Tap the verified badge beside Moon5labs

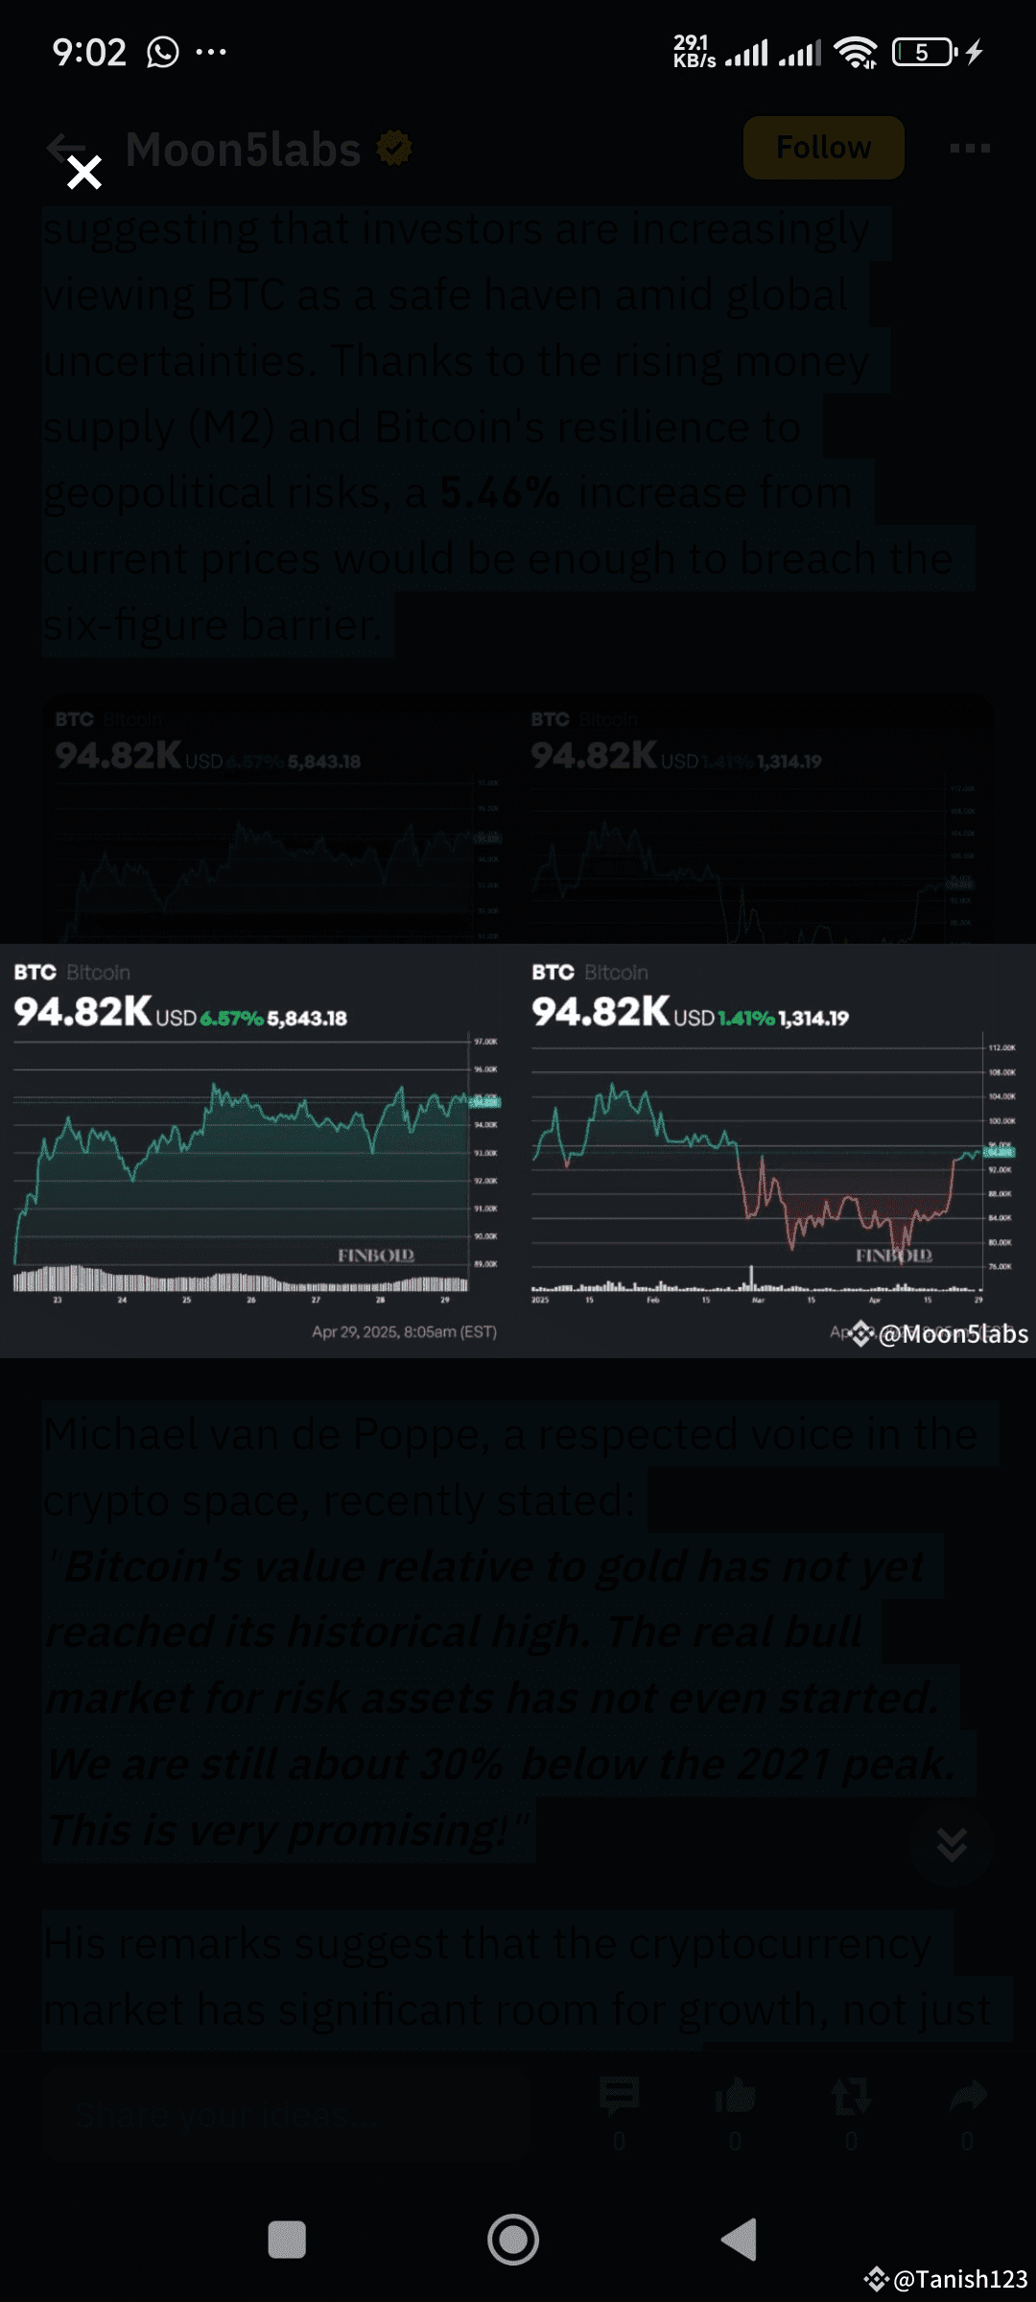pyautogui.click(x=394, y=149)
